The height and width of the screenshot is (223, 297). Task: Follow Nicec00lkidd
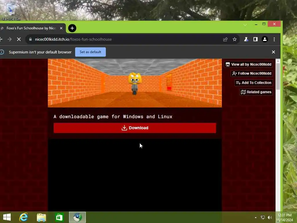pos(252,73)
